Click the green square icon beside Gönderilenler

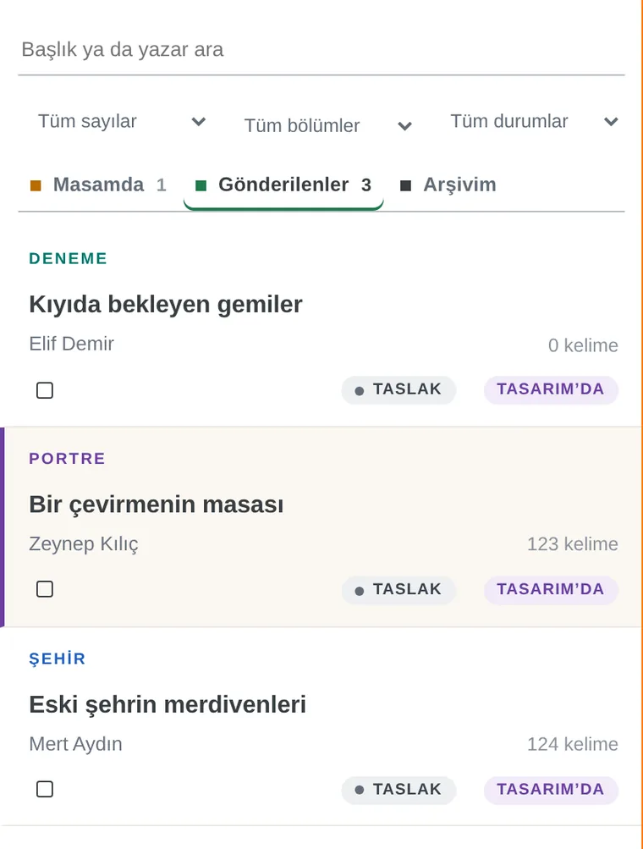click(201, 185)
